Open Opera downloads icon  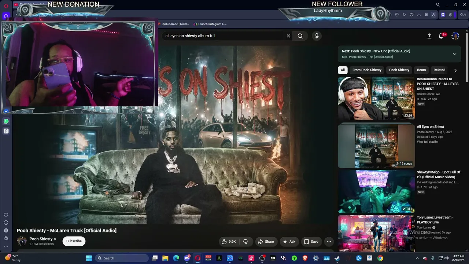click(x=419, y=15)
